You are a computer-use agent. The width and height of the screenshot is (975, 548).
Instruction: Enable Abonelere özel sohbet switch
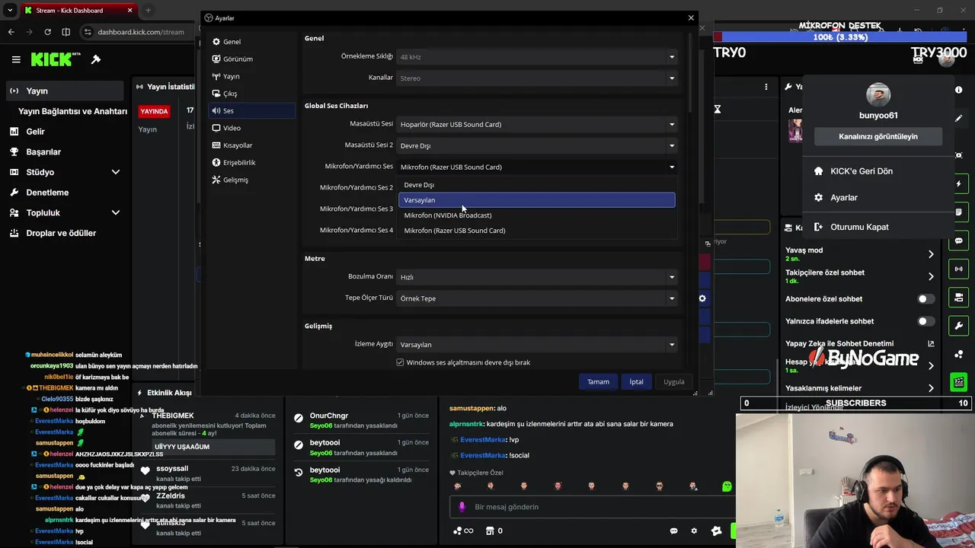click(926, 299)
